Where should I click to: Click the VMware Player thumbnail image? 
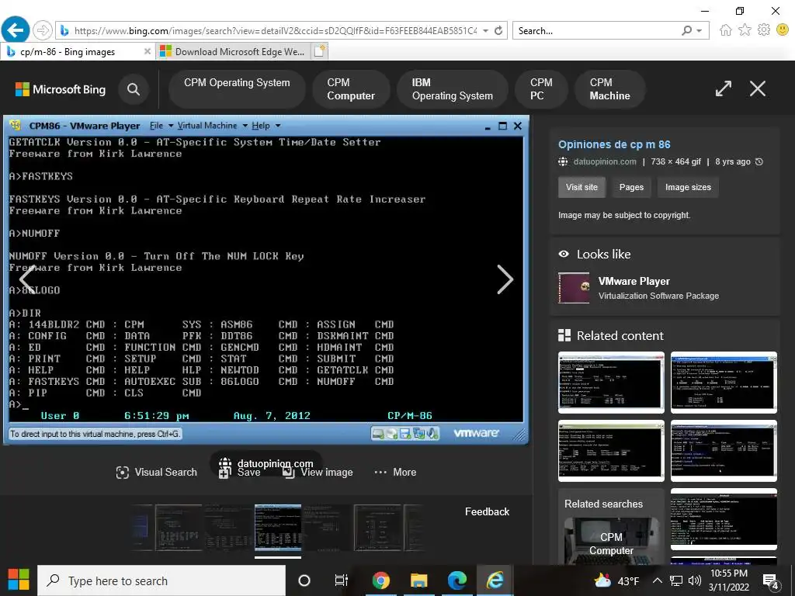coord(574,288)
